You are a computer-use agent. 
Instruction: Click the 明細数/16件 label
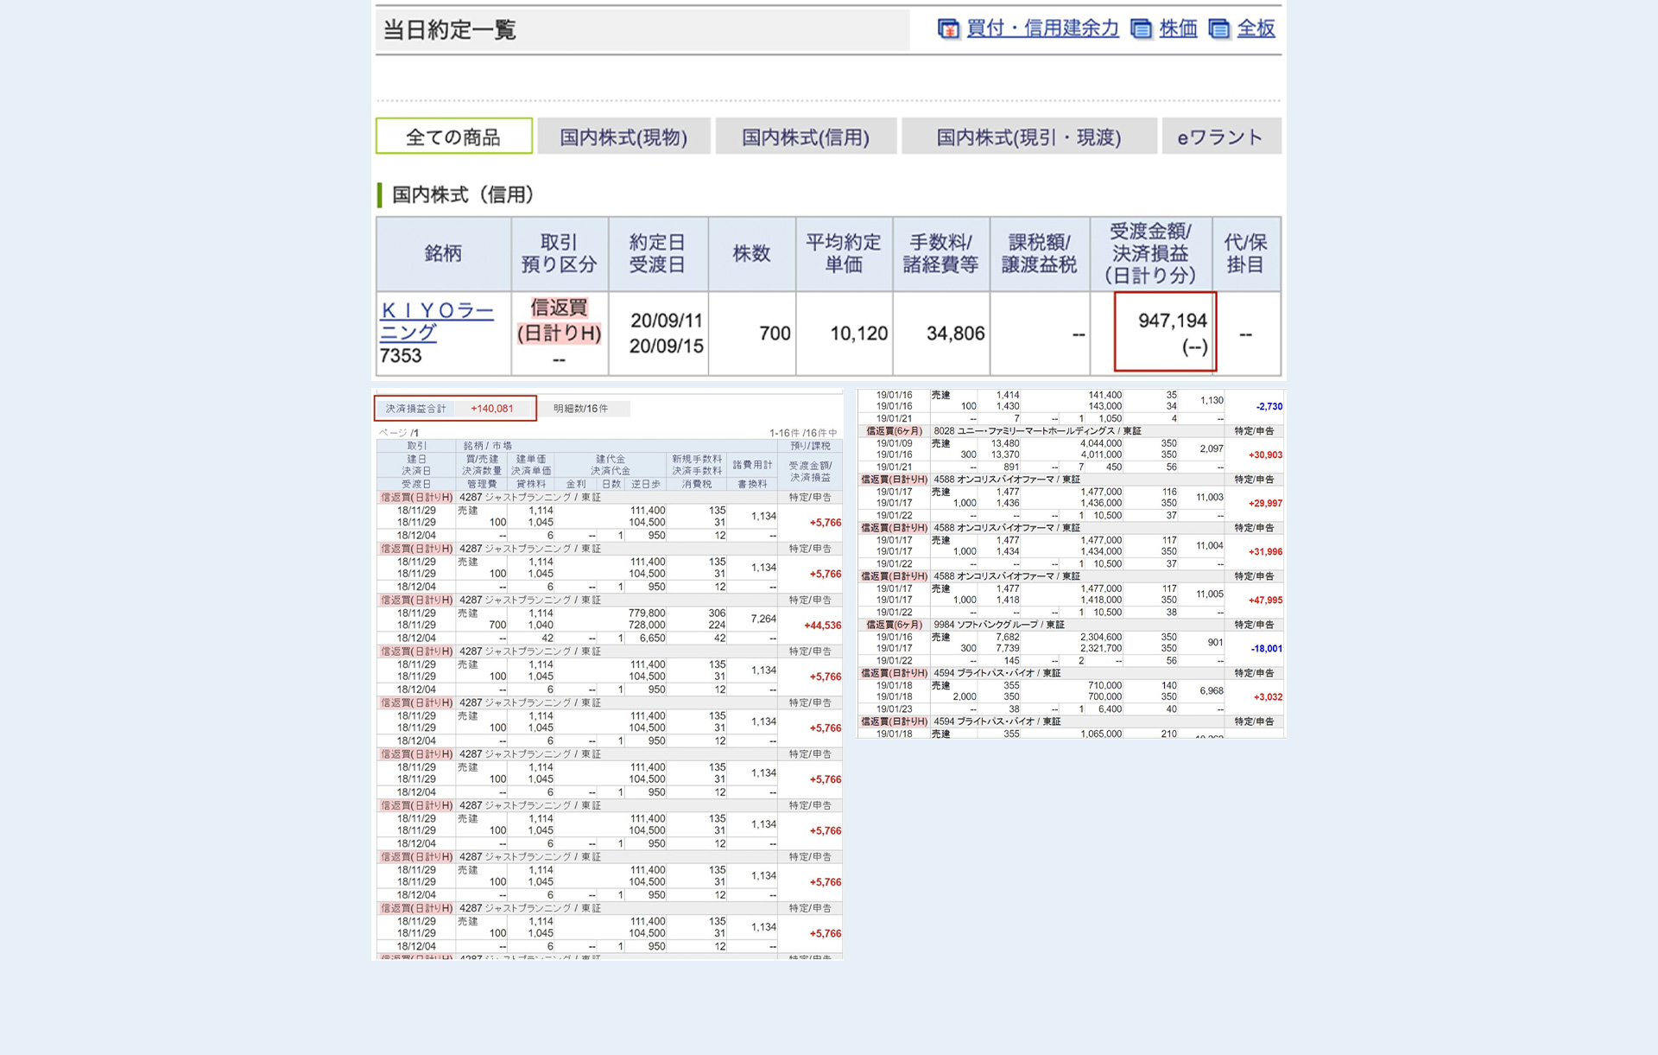click(580, 409)
